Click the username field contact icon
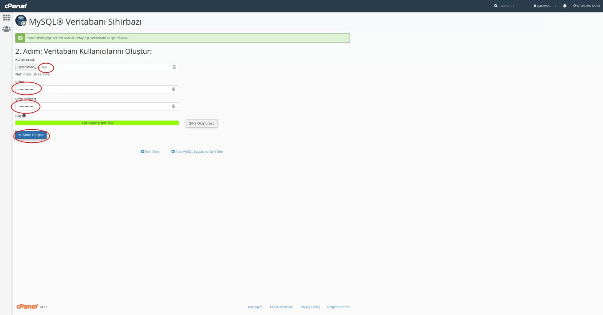603x315 pixels. (174, 67)
